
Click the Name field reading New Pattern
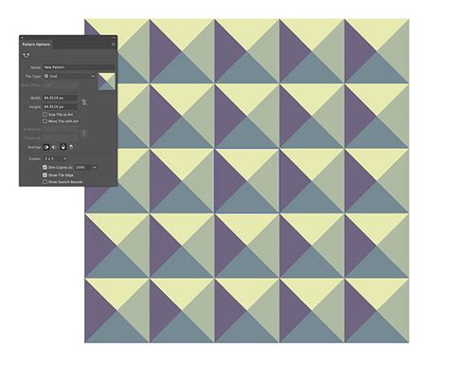tap(79, 67)
